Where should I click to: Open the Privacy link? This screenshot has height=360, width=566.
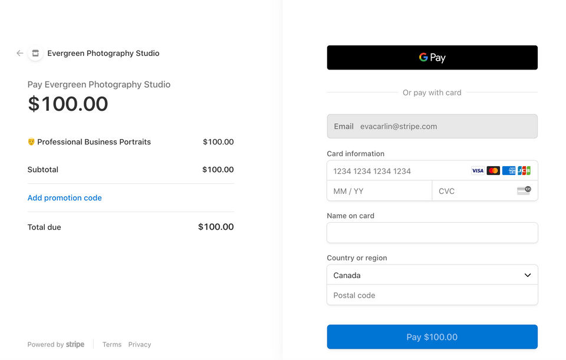[140, 345]
